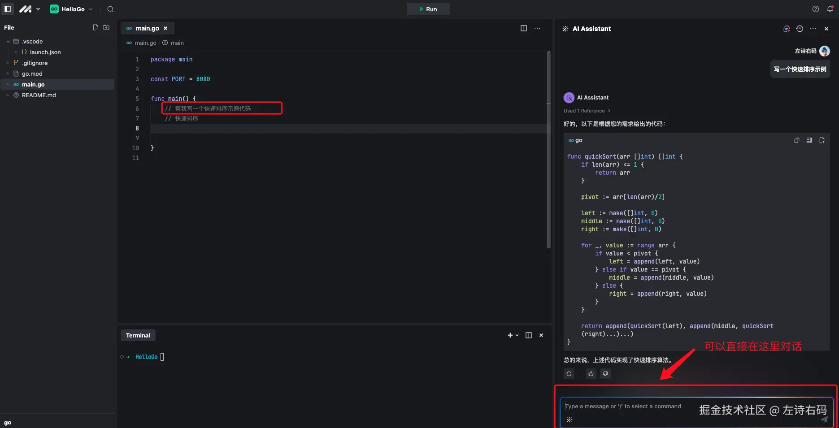Expand the Used 1 Reference section
The height and width of the screenshot is (428, 839).
587,111
